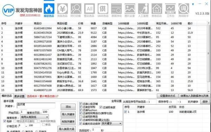This screenshot has width=211, height=132.
Task: Click the 保存 button in global settings
Action: coord(205,102)
